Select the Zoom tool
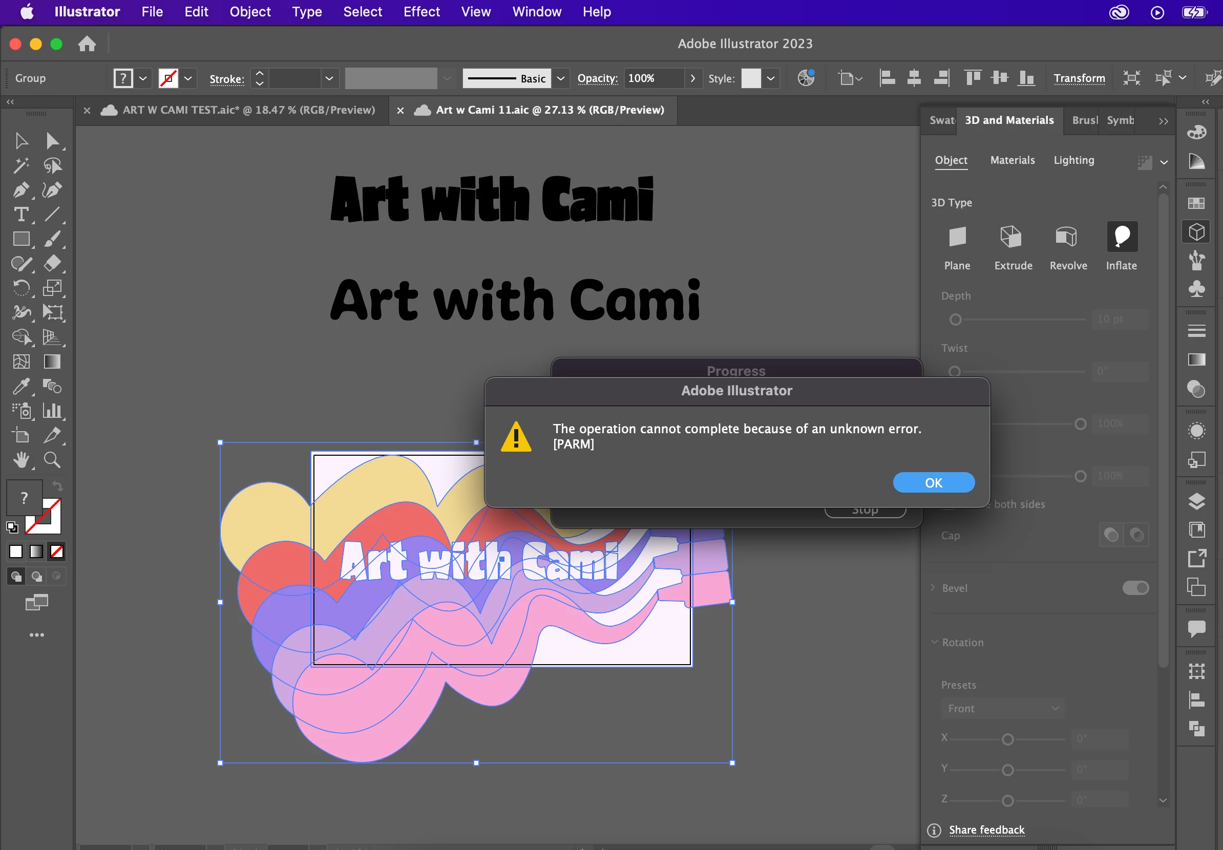 tap(52, 460)
